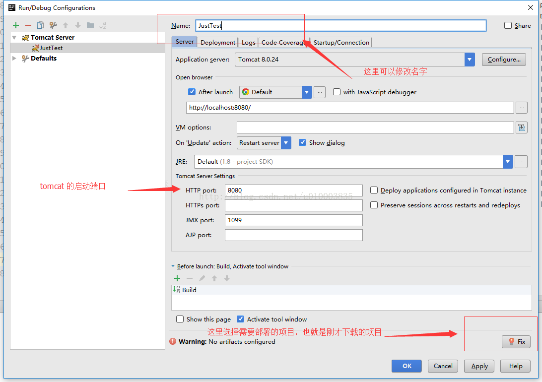Screen dimensions: 542x382
Task: Uncheck After launch checkbox
Action: pyautogui.click(x=192, y=92)
